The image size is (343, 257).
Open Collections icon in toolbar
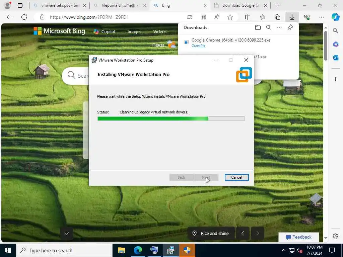[277, 17]
